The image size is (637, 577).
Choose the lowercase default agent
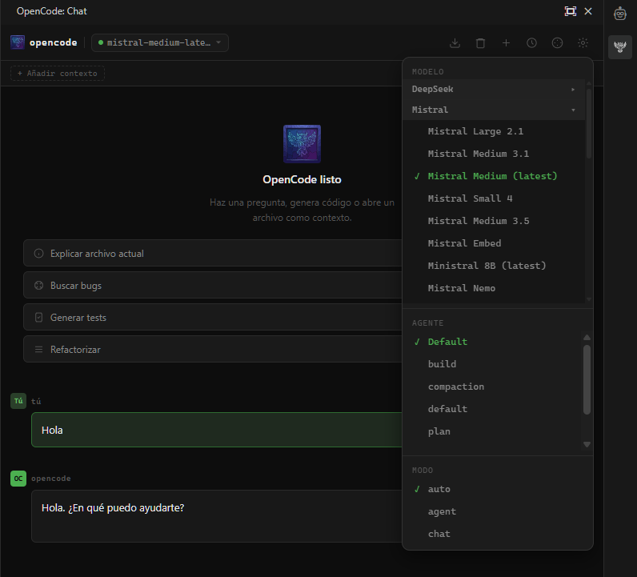point(492,409)
